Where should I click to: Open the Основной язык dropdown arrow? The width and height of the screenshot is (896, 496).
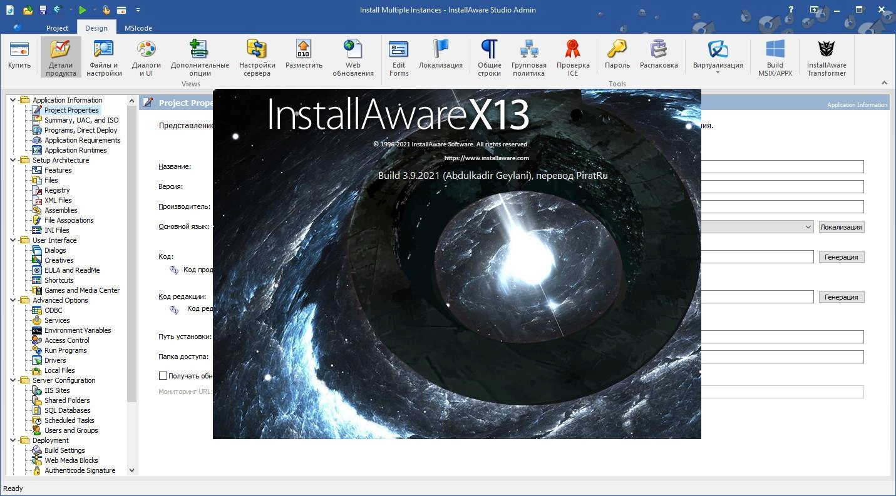coord(808,227)
